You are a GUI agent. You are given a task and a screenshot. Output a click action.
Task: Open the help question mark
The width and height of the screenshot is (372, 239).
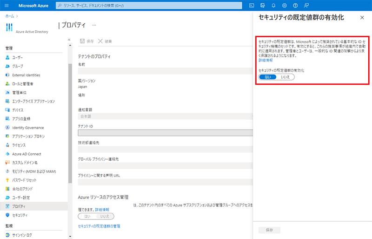[x=295, y=6]
